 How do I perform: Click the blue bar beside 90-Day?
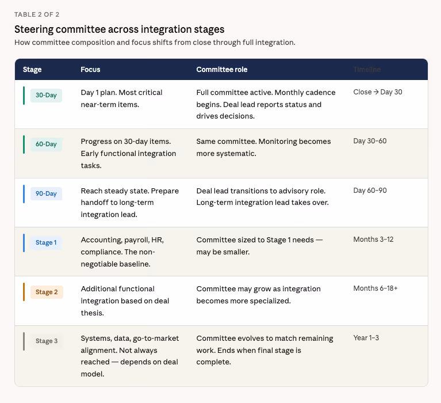point(24,194)
